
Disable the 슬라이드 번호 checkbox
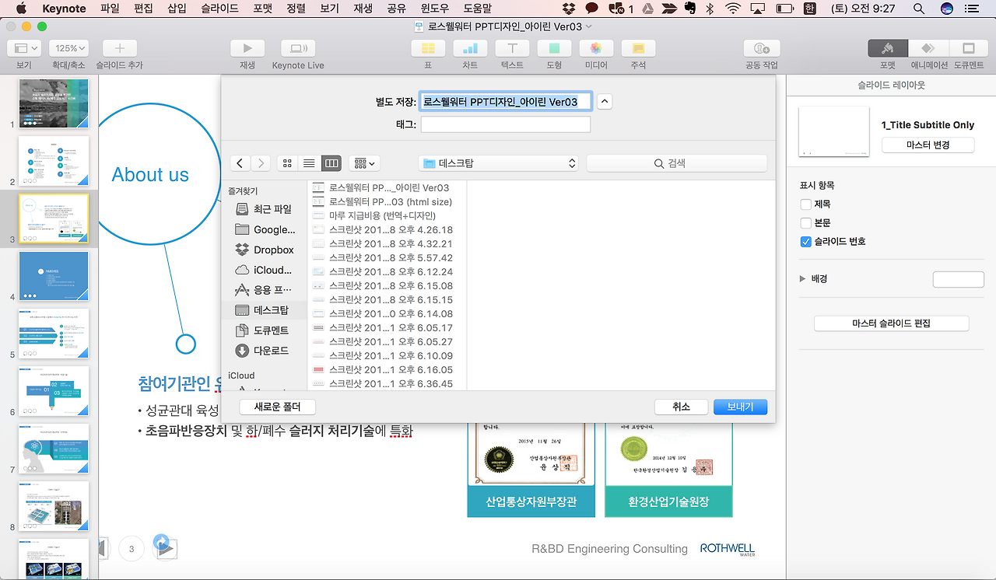(x=805, y=241)
